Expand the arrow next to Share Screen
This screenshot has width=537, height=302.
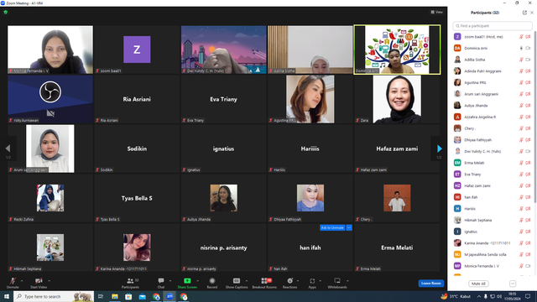198,281
